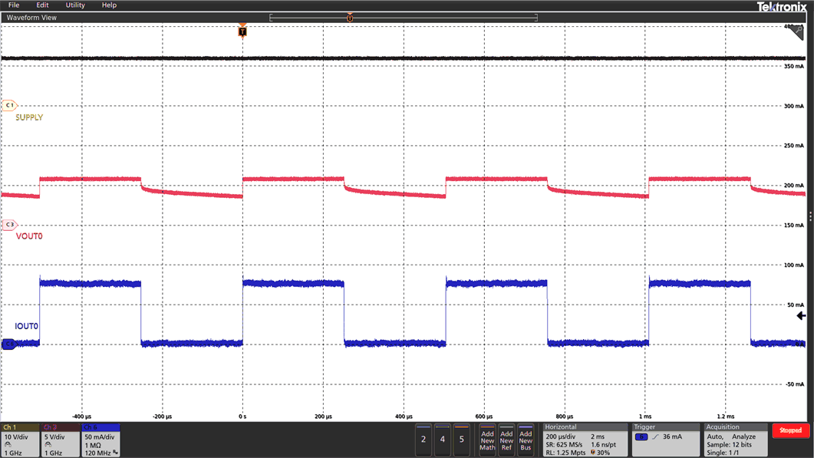Enable channel 4 display

click(x=442, y=440)
